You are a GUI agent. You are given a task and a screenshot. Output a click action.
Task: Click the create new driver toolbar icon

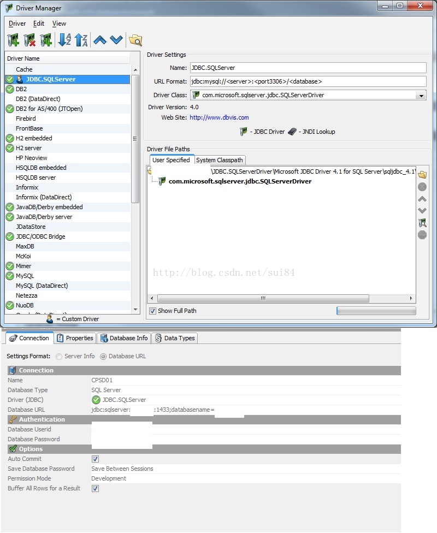point(13,40)
